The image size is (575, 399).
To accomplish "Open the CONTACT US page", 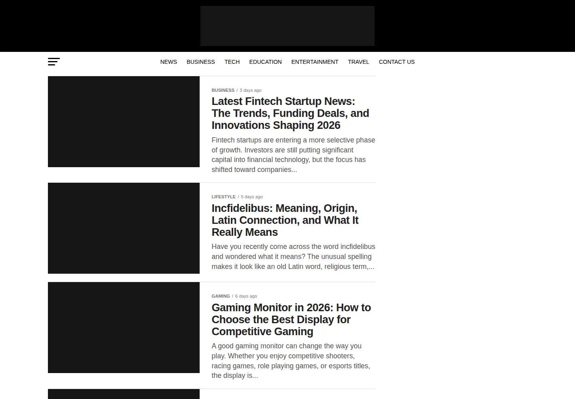I will pos(397,62).
